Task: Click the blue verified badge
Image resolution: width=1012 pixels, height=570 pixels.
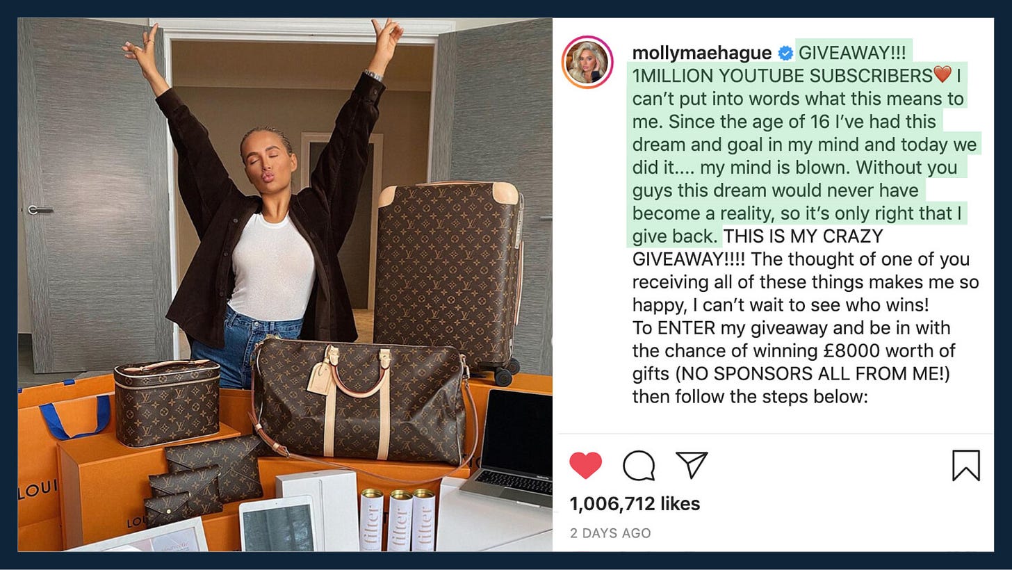Action: point(785,54)
